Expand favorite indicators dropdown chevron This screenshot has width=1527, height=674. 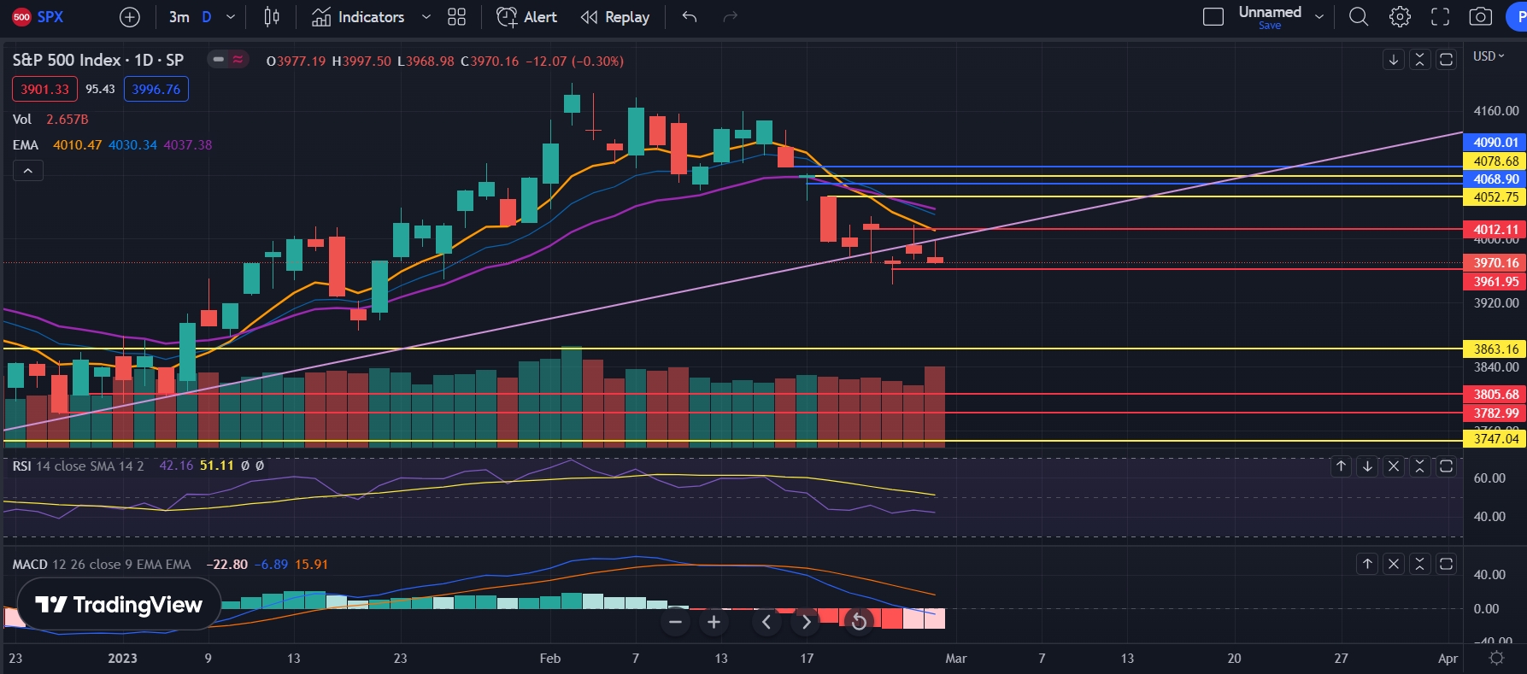[426, 17]
